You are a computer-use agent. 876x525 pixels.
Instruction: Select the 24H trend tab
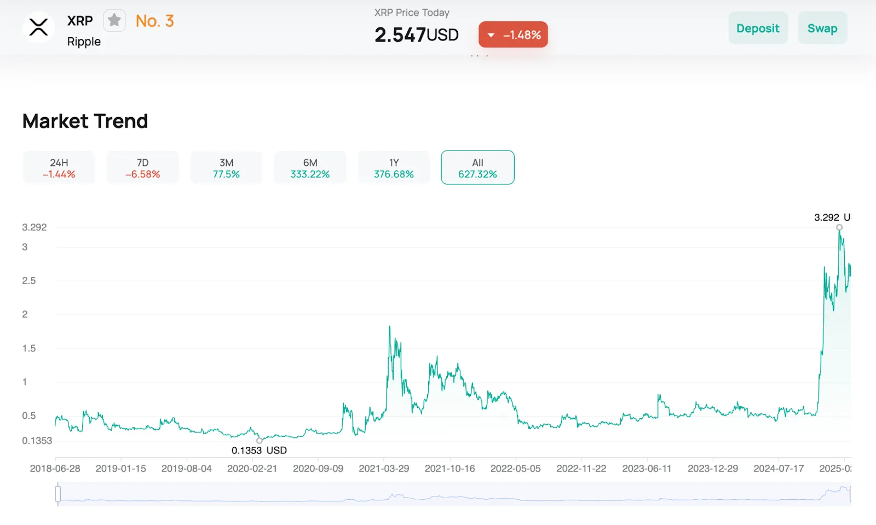coord(59,168)
